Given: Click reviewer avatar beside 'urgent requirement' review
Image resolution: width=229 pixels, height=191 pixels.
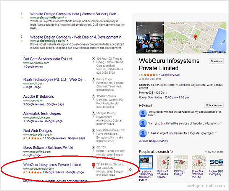Looking at the screenshot, I should pos(143,133).
